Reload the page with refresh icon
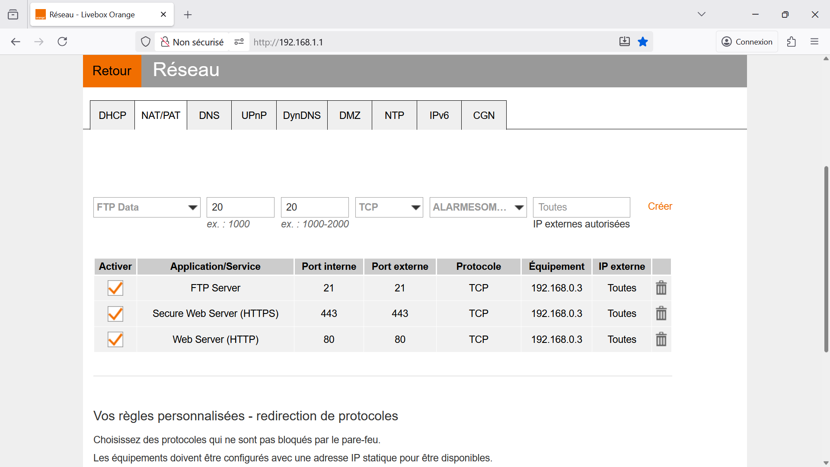830x467 pixels. [62, 42]
